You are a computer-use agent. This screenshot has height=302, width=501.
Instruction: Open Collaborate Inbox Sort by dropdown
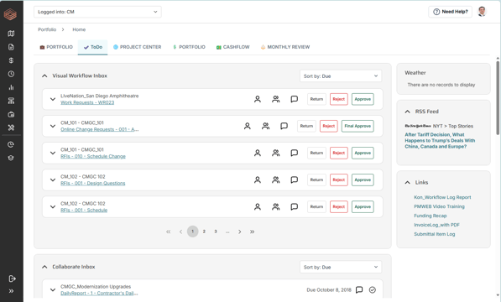pyautogui.click(x=341, y=267)
